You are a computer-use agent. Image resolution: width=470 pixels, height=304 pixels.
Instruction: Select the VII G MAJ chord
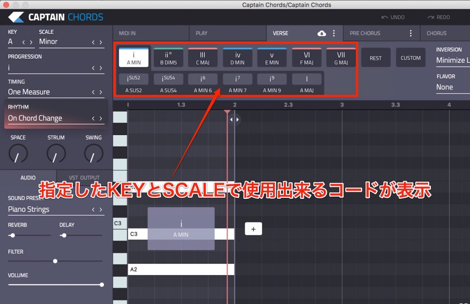[x=341, y=57]
